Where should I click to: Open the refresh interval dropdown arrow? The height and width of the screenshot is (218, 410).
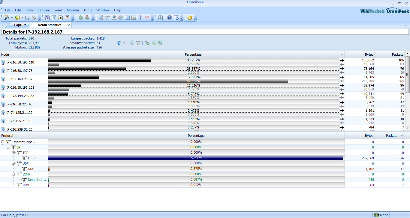pos(124,43)
